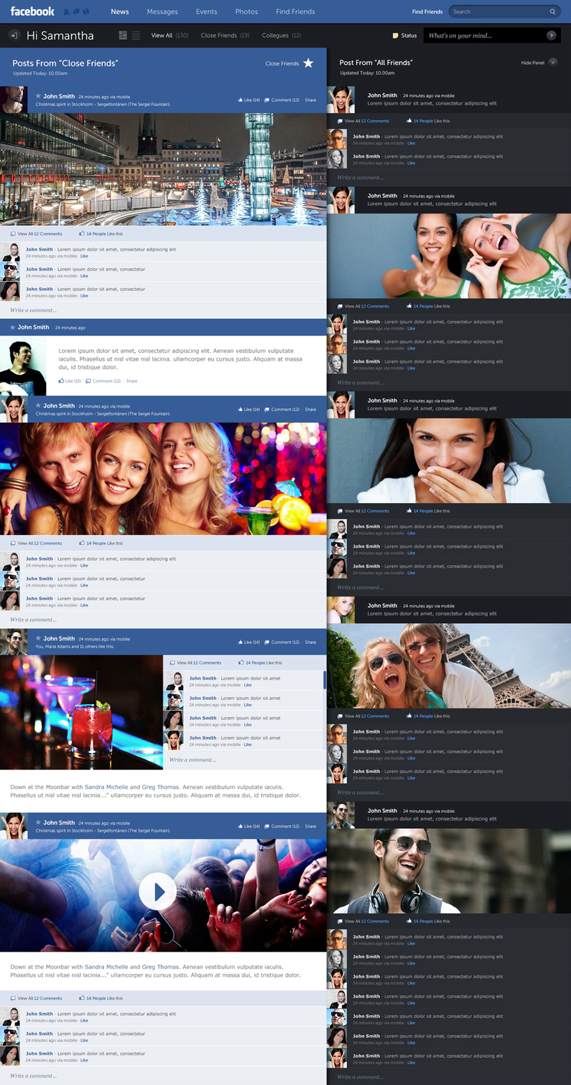The image size is (571, 1085).
Task: Click Hide Panel label
Action: click(533, 63)
